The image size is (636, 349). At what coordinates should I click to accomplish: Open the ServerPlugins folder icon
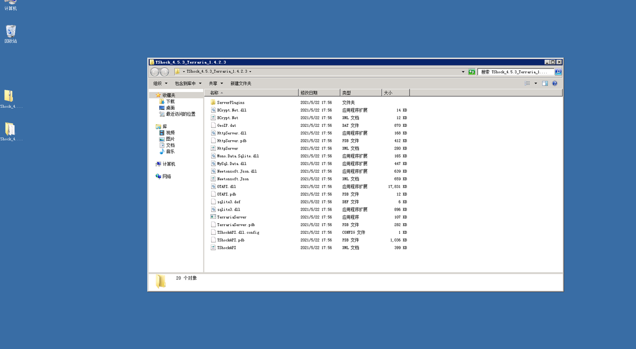pyautogui.click(x=213, y=102)
